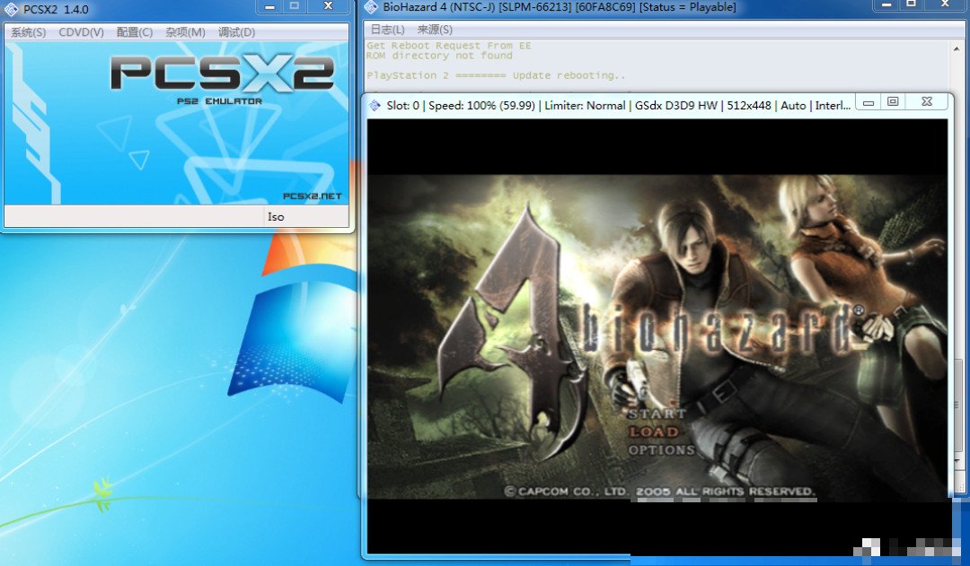Click the BioHazard 4 log window icon
Viewport: 970px width, 566px height.
click(x=371, y=7)
